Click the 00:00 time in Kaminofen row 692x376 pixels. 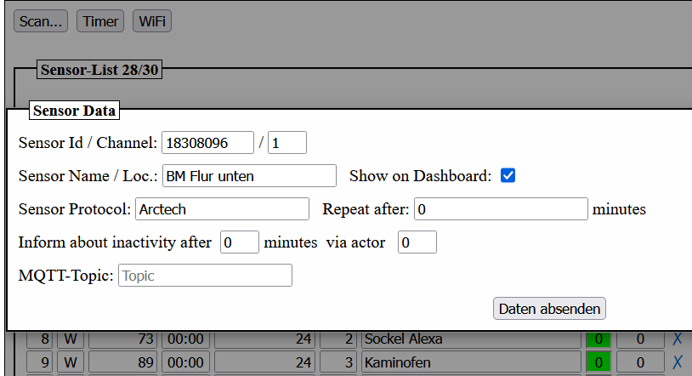185,362
